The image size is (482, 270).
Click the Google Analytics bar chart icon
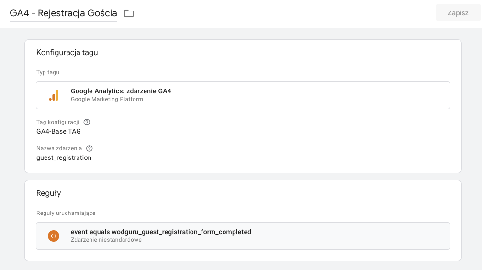coord(54,95)
